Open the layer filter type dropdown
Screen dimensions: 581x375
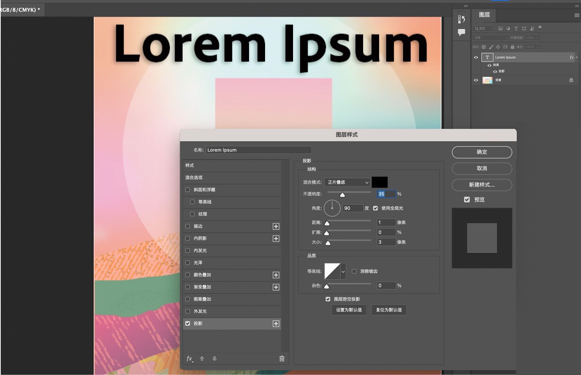(484, 28)
